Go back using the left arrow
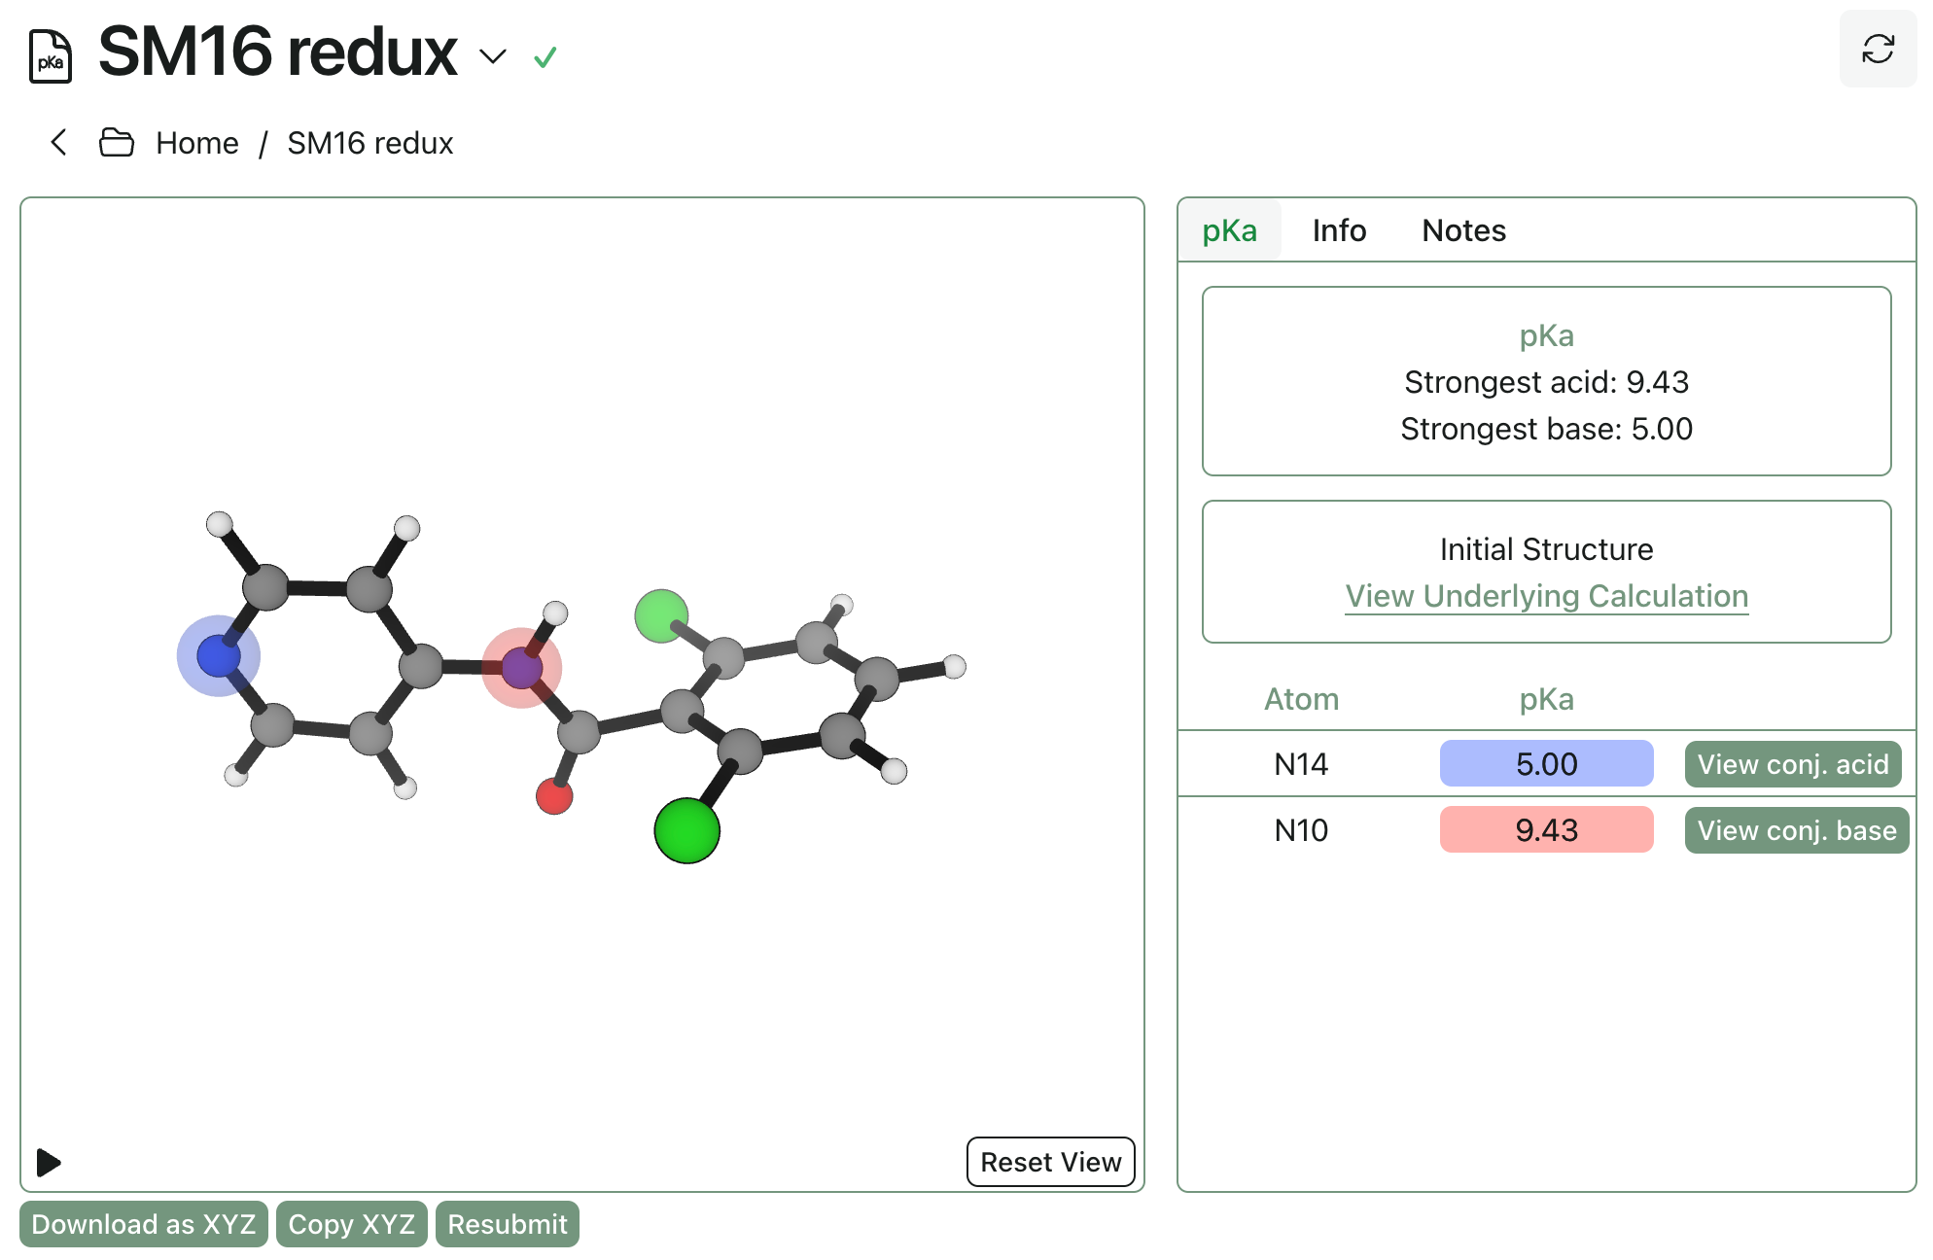The height and width of the screenshot is (1260, 1933). [59, 143]
